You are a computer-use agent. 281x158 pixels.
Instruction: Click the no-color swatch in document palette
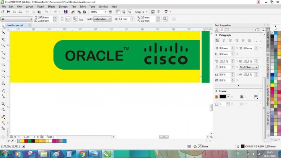point(19,141)
